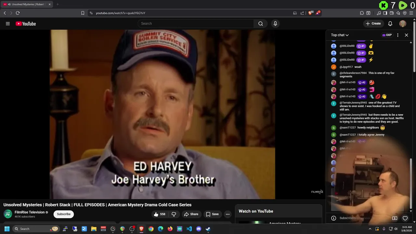Viewport: 416px width, 234px height.
Task: Close the Unsolved Mysteries tab
Action: tap(49, 4)
